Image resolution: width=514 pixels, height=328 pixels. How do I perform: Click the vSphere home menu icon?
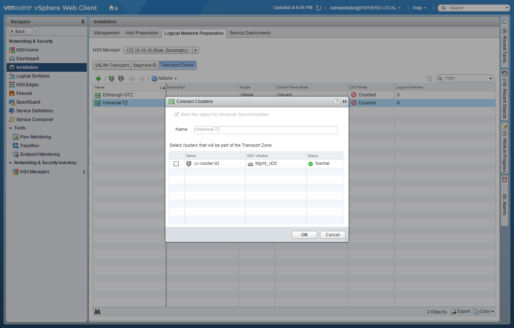click(x=113, y=8)
